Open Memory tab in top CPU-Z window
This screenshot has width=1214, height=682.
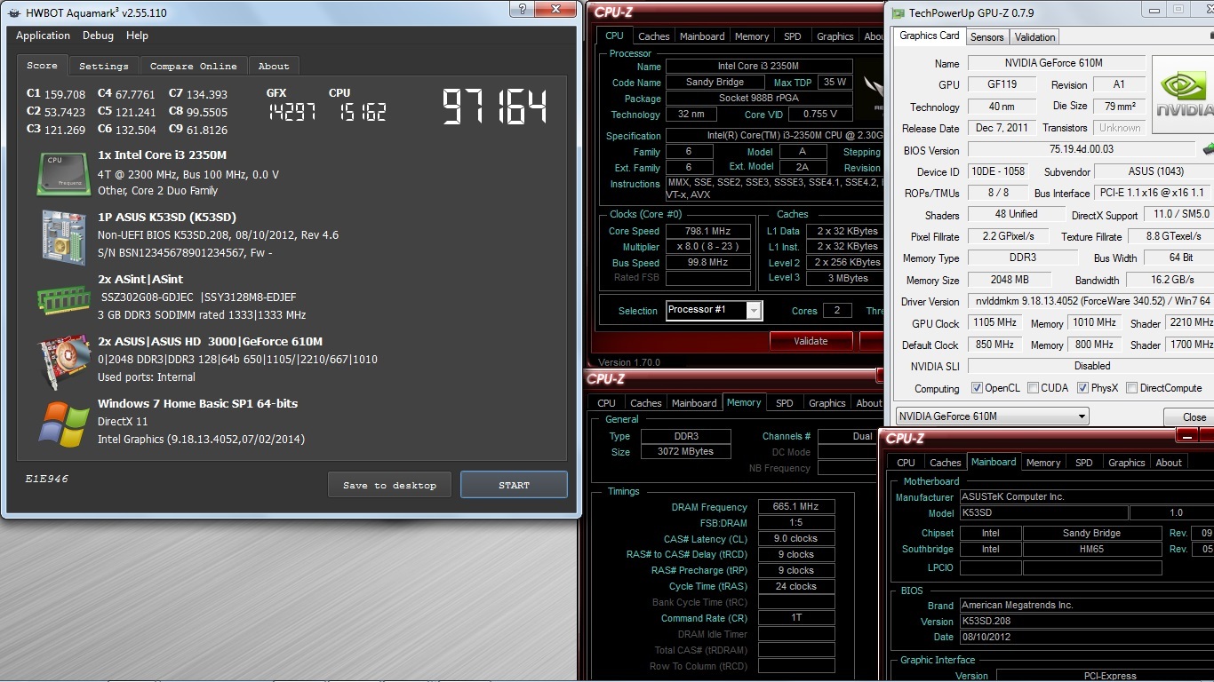tap(752, 36)
